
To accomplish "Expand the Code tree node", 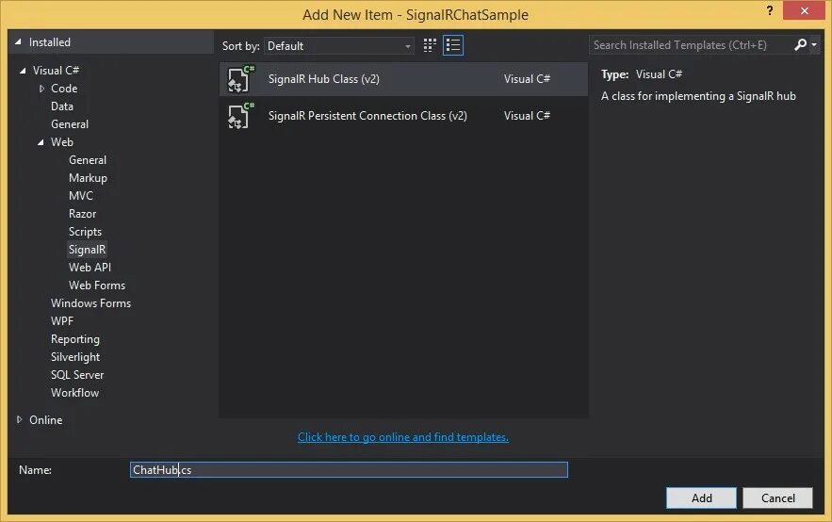I will click(41, 89).
